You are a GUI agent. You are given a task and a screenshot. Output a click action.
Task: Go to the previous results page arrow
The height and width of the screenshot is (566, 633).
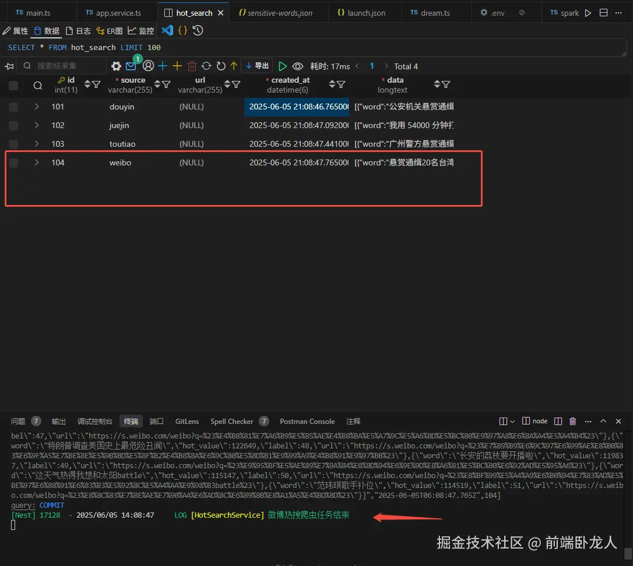point(357,66)
